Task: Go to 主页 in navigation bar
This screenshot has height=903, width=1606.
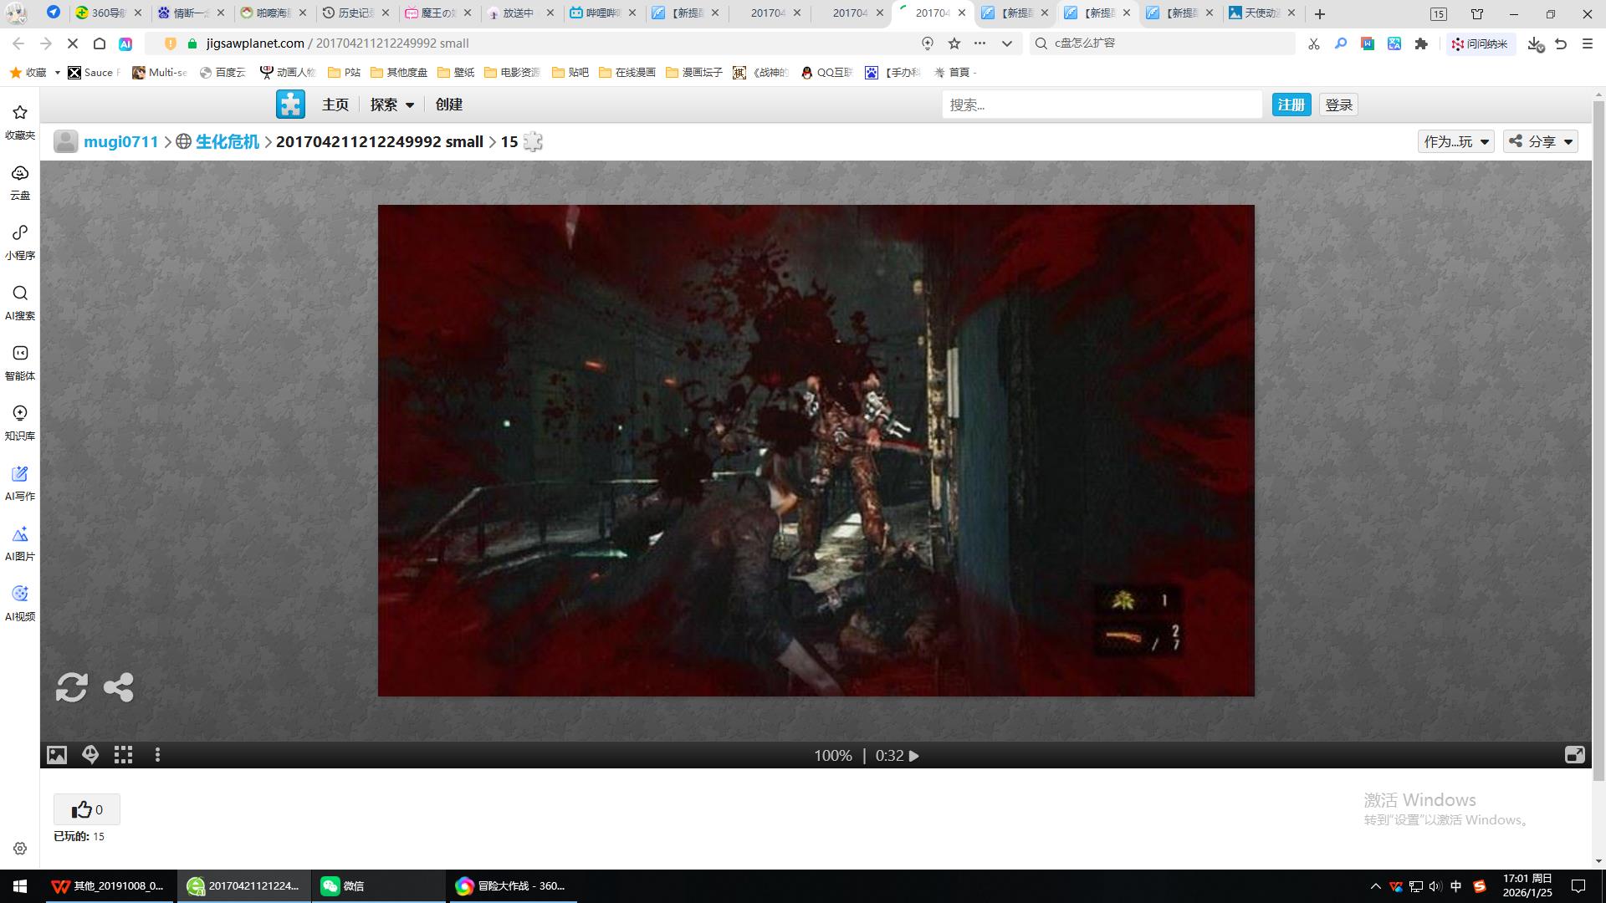Action: [x=335, y=105]
